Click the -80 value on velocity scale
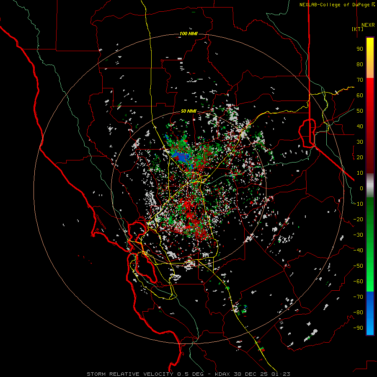This screenshot has width=377, height=377. (358, 312)
